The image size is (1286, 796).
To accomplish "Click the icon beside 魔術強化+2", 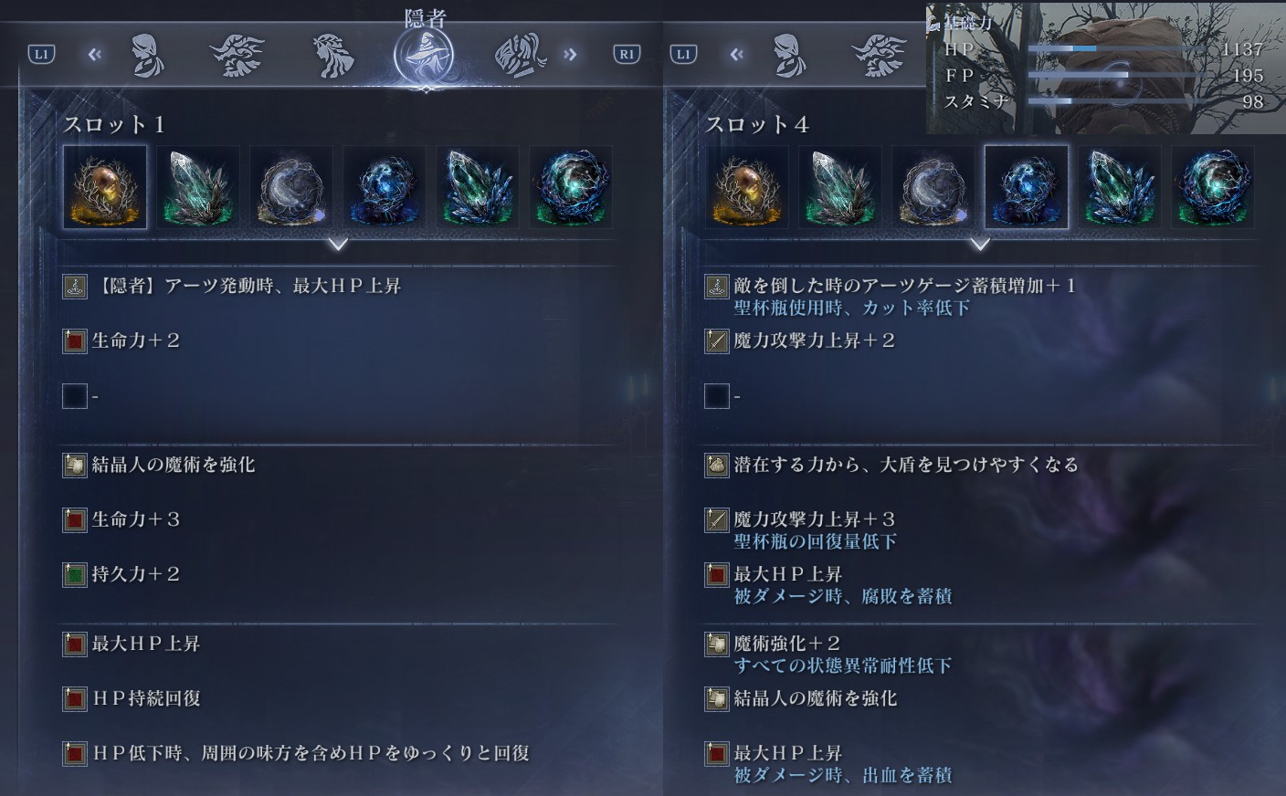I will [717, 644].
